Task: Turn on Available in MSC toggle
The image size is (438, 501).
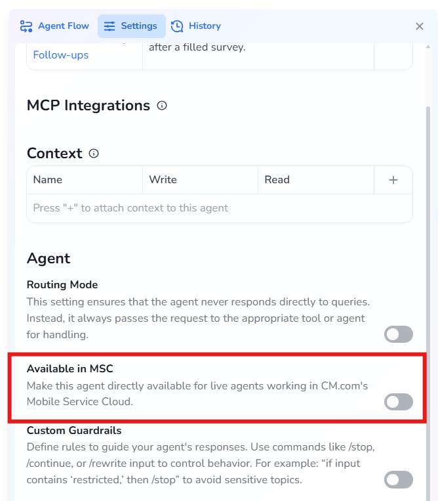Action: [399, 402]
